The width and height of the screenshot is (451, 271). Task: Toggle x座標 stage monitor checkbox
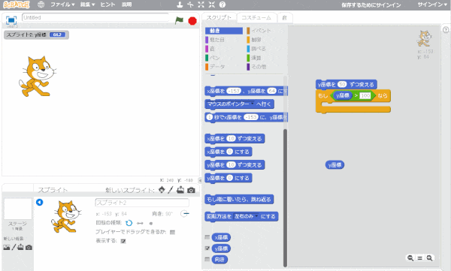[207, 237]
